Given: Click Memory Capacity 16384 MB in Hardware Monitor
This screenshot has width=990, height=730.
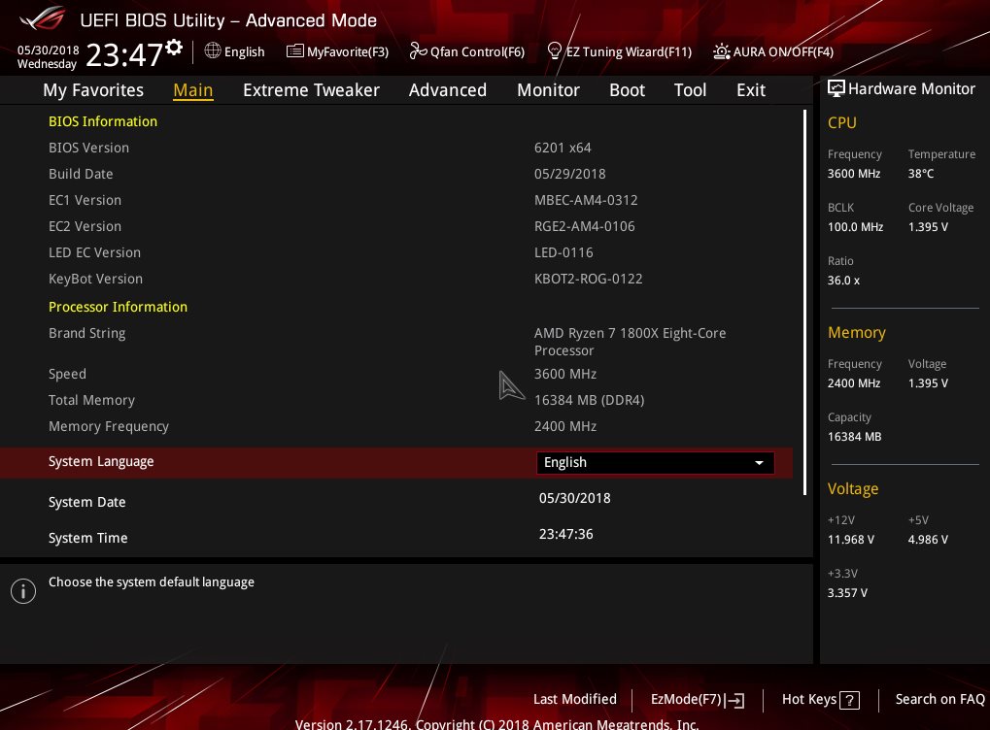Looking at the screenshot, I should (x=854, y=437).
